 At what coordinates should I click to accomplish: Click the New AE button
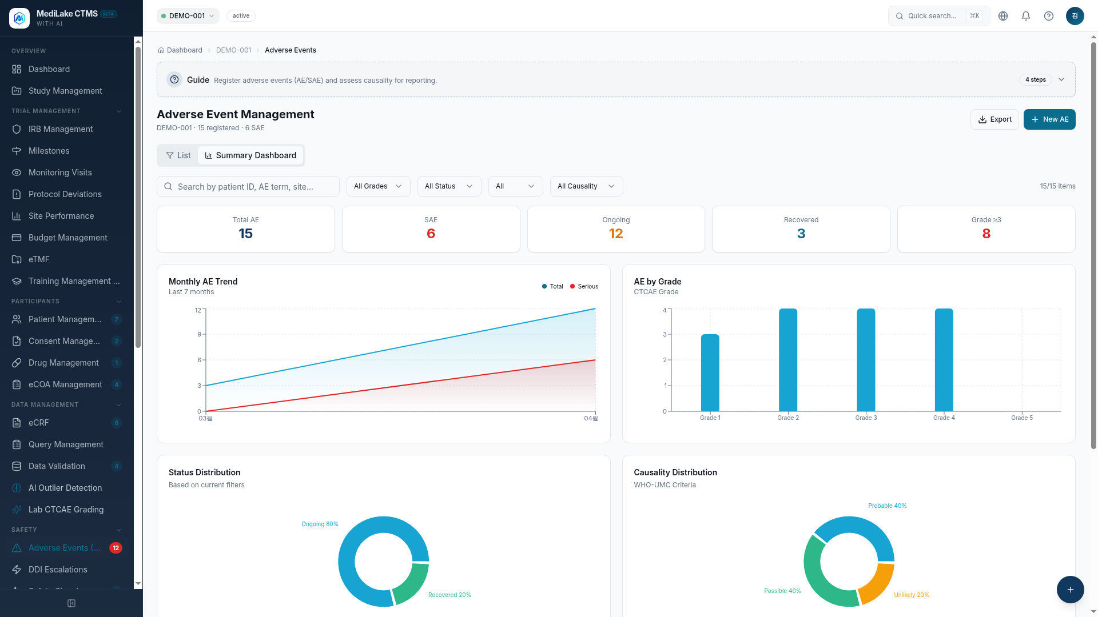click(1049, 119)
